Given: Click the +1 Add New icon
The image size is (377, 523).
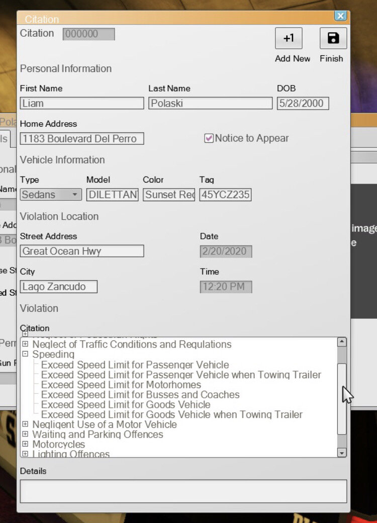Looking at the screenshot, I should pos(289,38).
